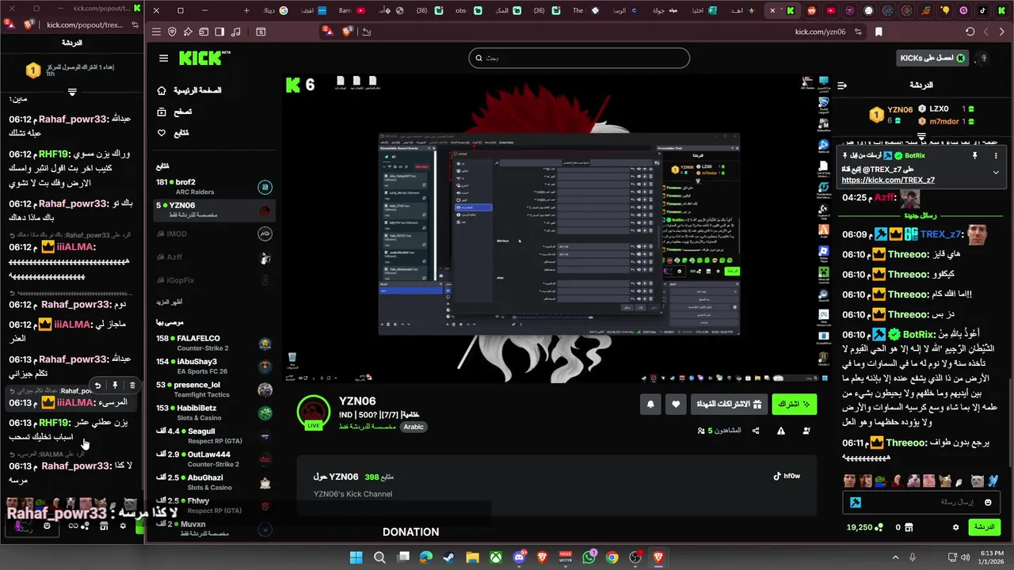The width and height of the screenshot is (1014, 570).
Task: Click the gifted subscriptions (الاشتراكات المُهداة) button
Action: pyautogui.click(x=729, y=404)
